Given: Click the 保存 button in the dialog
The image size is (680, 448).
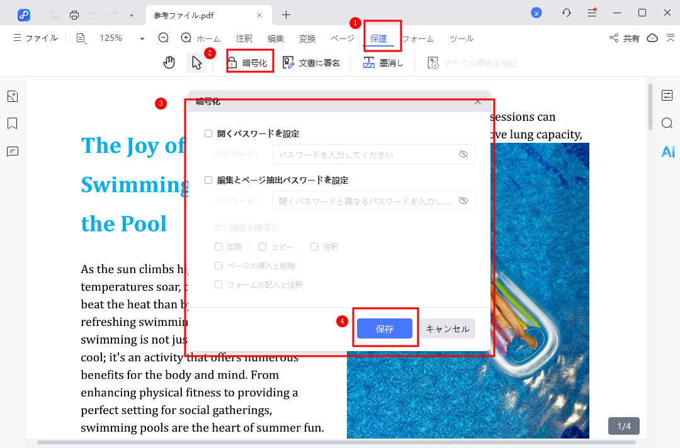Looking at the screenshot, I should (x=385, y=328).
